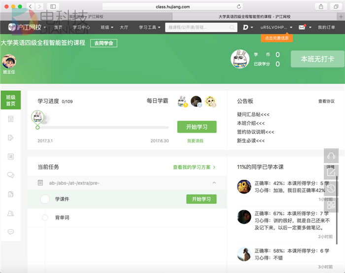
Task: Open the 本班介绍<<< notice
Action: 251,123
